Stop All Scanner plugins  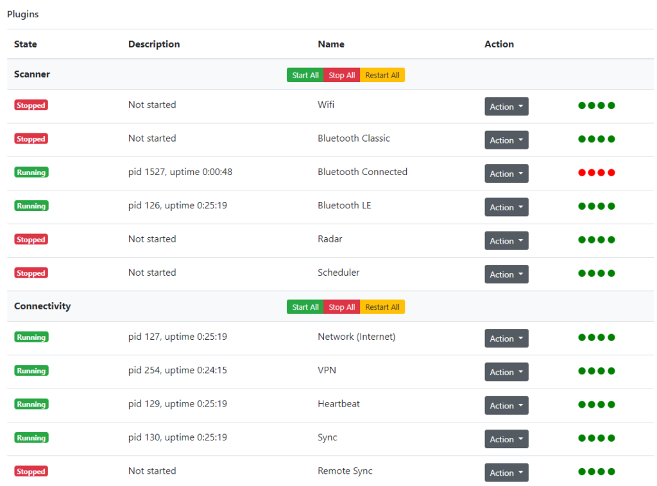point(341,75)
